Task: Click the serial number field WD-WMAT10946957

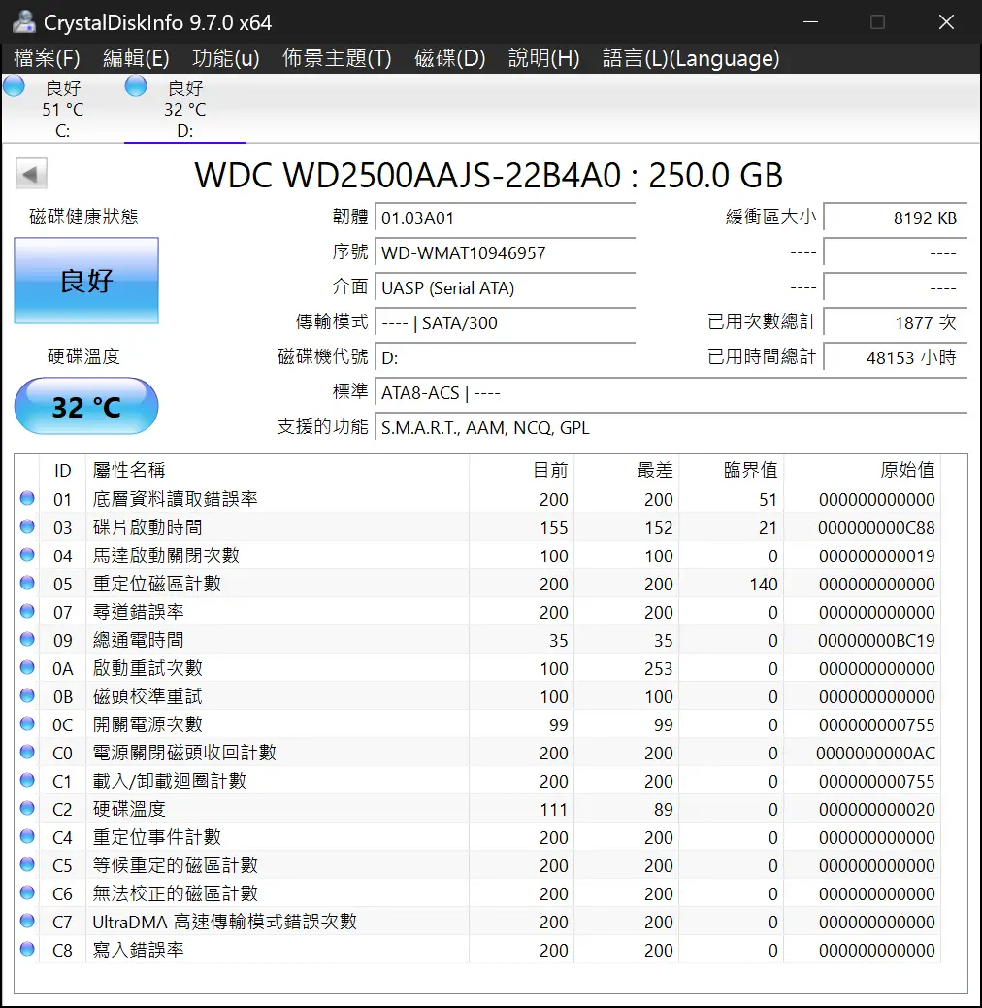Action: coord(506,252)
